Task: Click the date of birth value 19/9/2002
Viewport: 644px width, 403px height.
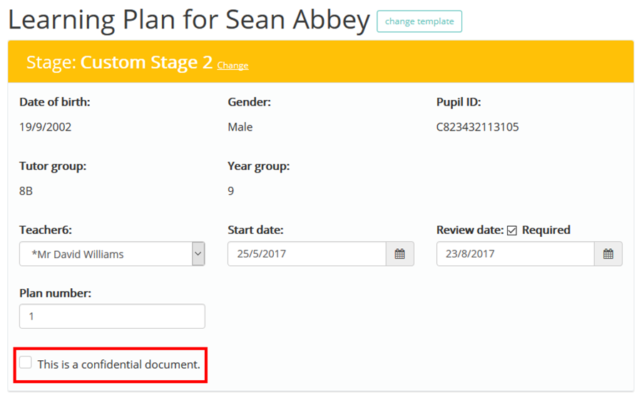Action: [46, 128]
